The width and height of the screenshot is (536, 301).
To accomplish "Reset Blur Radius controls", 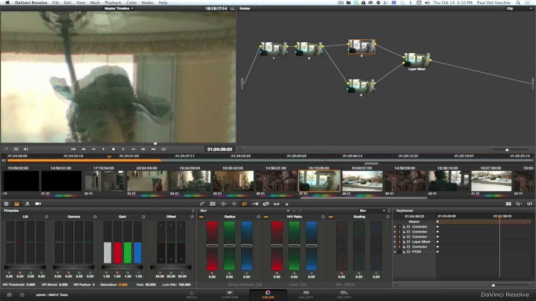I will (x=258, y=217).
